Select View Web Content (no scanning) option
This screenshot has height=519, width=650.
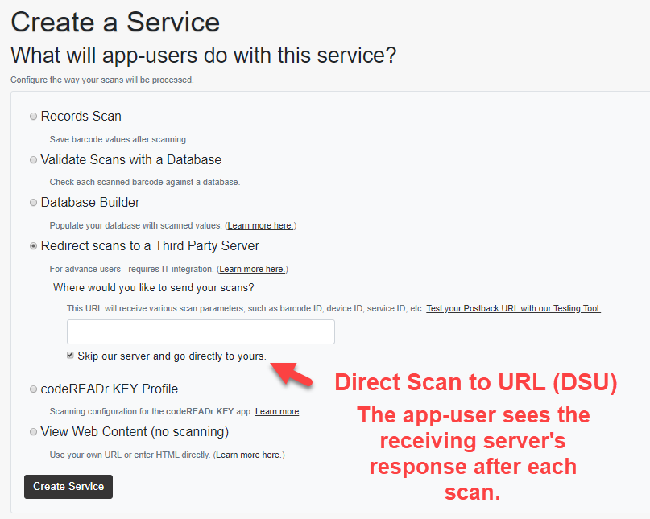[34, 432]
